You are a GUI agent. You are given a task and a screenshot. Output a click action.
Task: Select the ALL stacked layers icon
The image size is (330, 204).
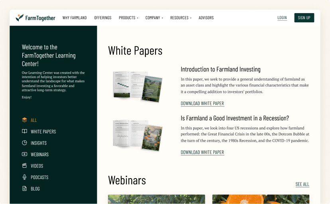pyautogui.click(x=24, y=120)
